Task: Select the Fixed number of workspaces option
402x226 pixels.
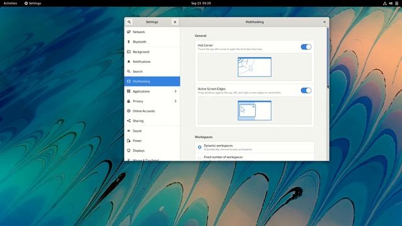Action: pyautogui.click(x=255, y=158)
